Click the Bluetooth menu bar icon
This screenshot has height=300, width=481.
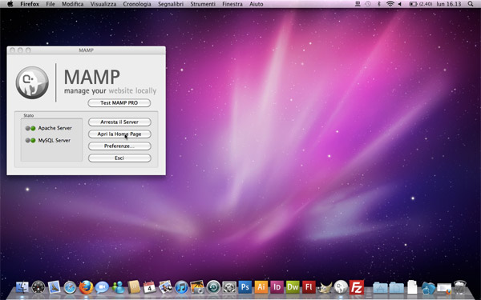[379, 4]
